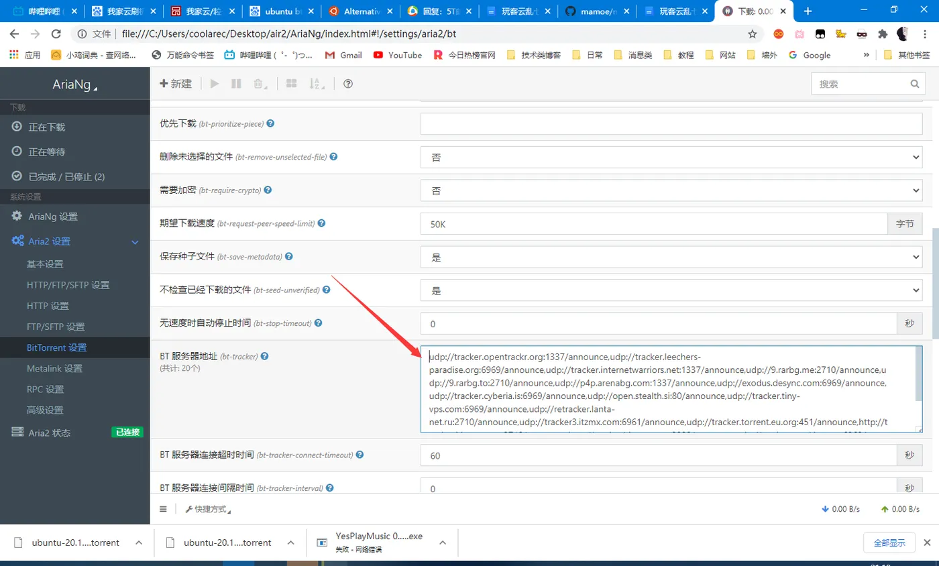This screenshot has height=566, width=939.
Task: Click the 已连接 connection badge
Action: pos(127,433)
